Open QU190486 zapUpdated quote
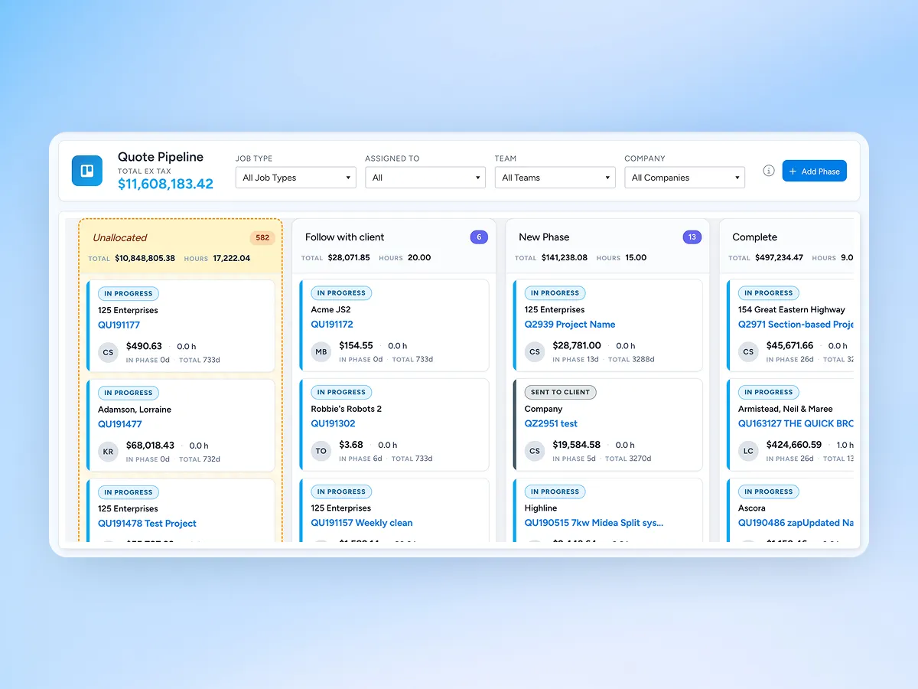Screen dimensions: 918x689 click(796, 523)
